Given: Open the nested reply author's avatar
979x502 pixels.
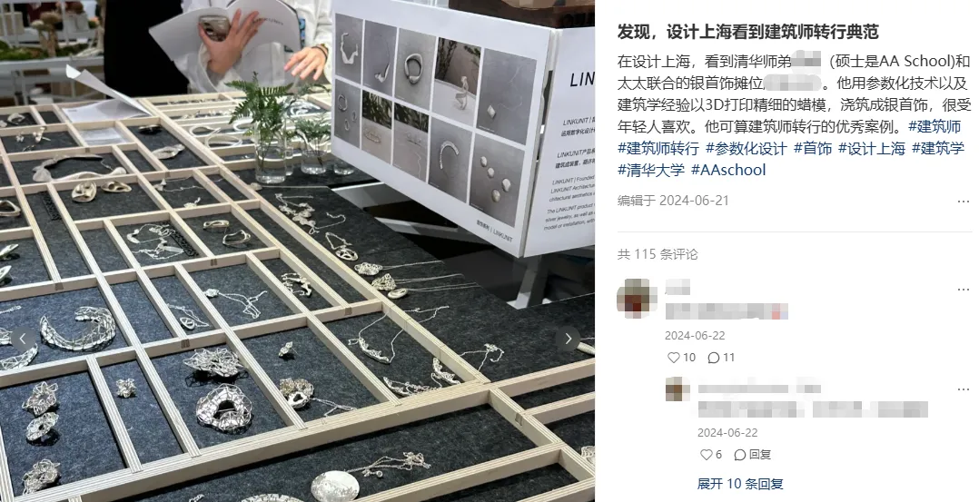Looking at the screenshot, I should coord(677,389).
